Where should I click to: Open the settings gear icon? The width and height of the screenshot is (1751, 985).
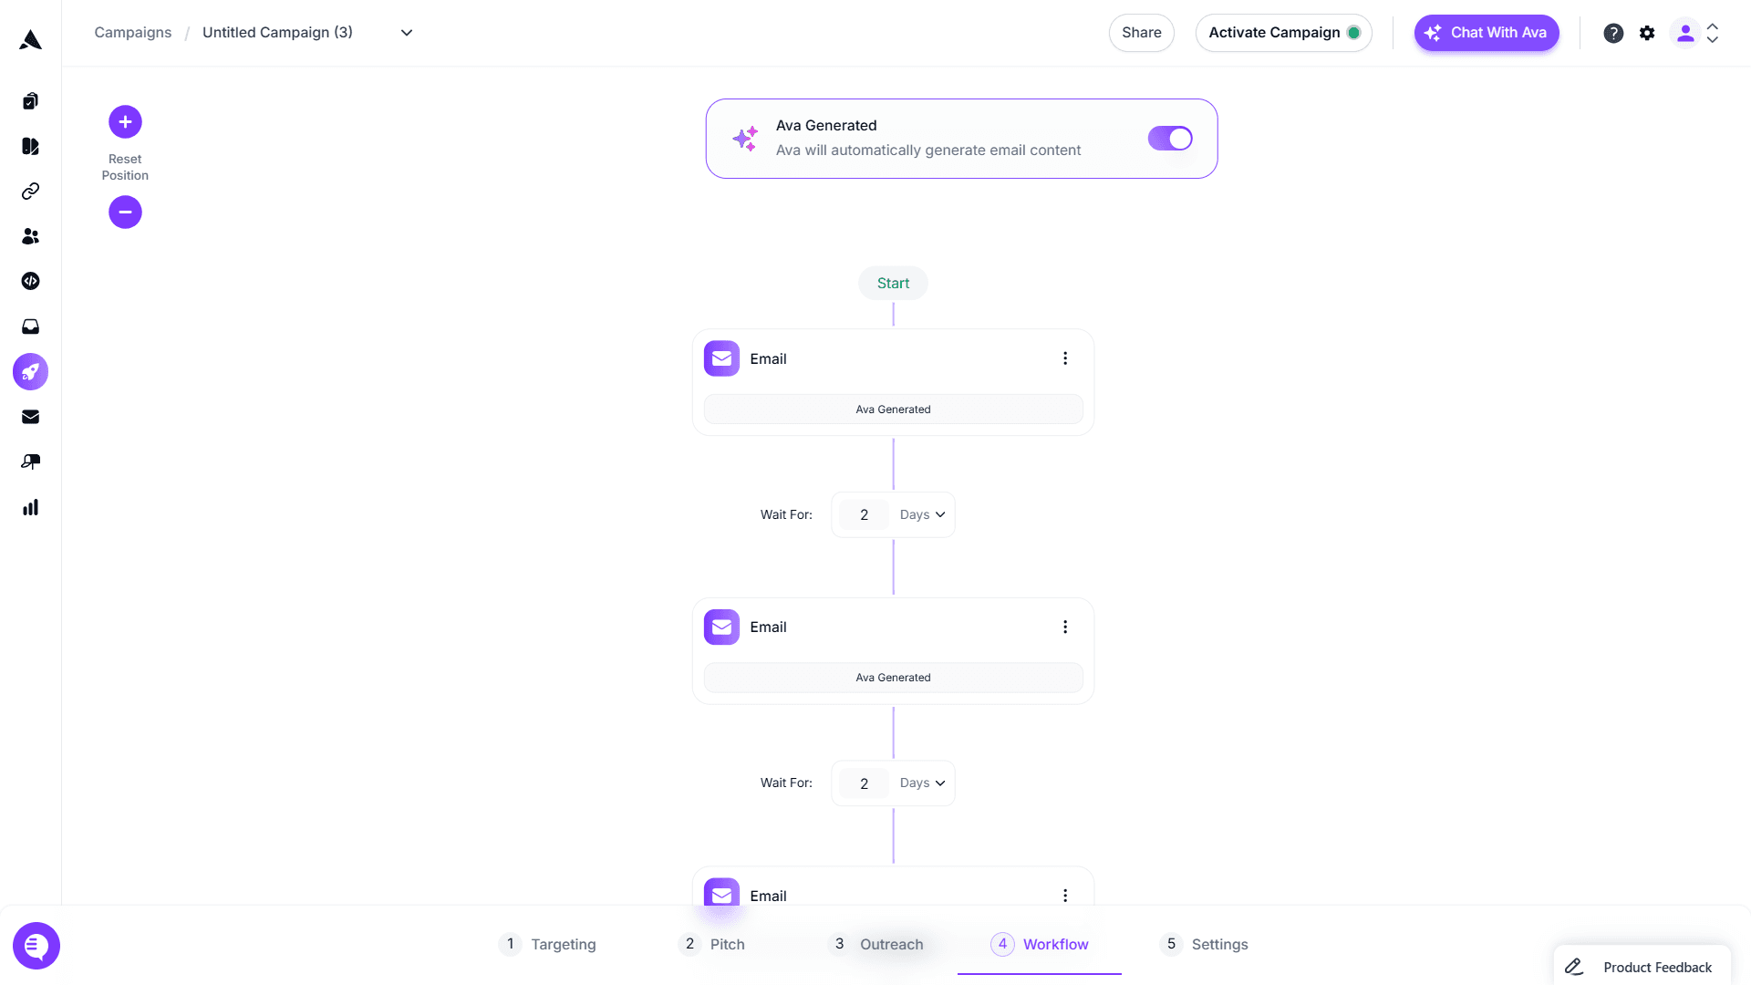coord(1648,33)
